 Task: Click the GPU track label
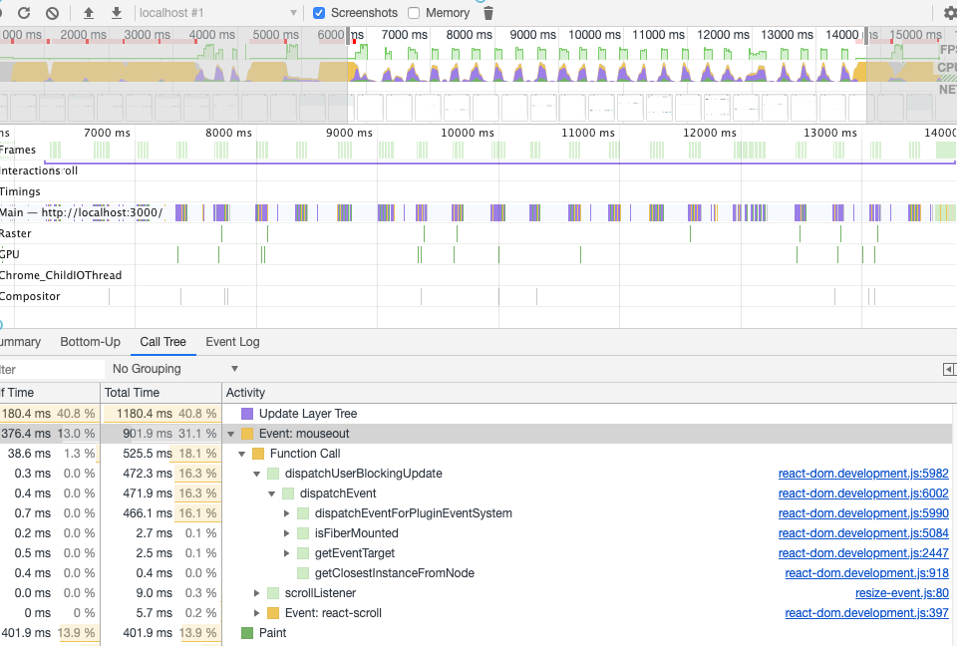10,254
